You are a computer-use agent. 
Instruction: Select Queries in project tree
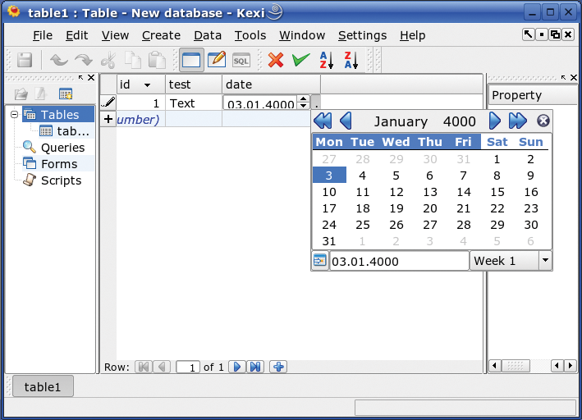click(x=54, y=148)
